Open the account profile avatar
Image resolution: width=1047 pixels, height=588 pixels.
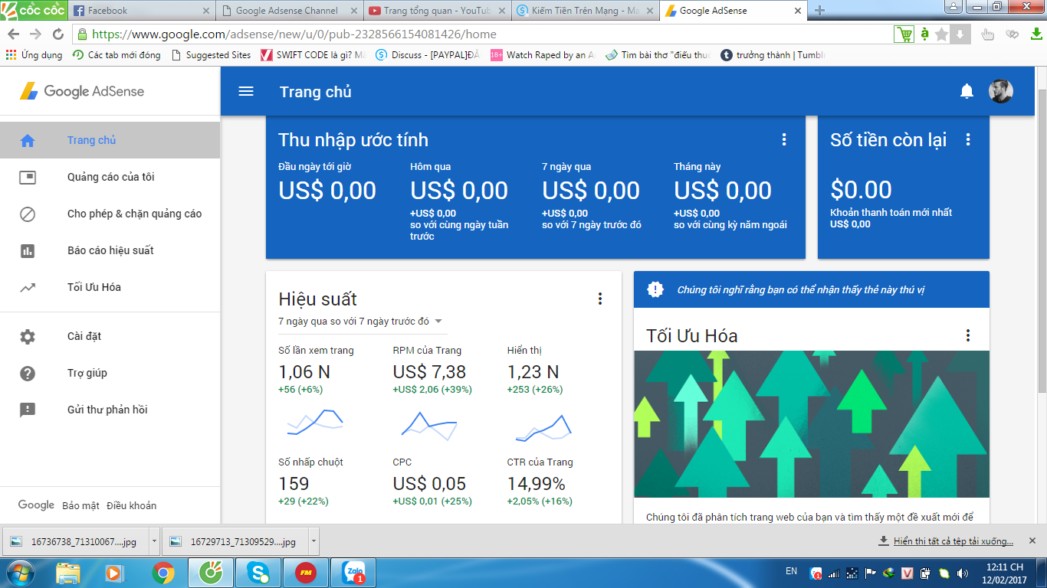pos(1000,91)
